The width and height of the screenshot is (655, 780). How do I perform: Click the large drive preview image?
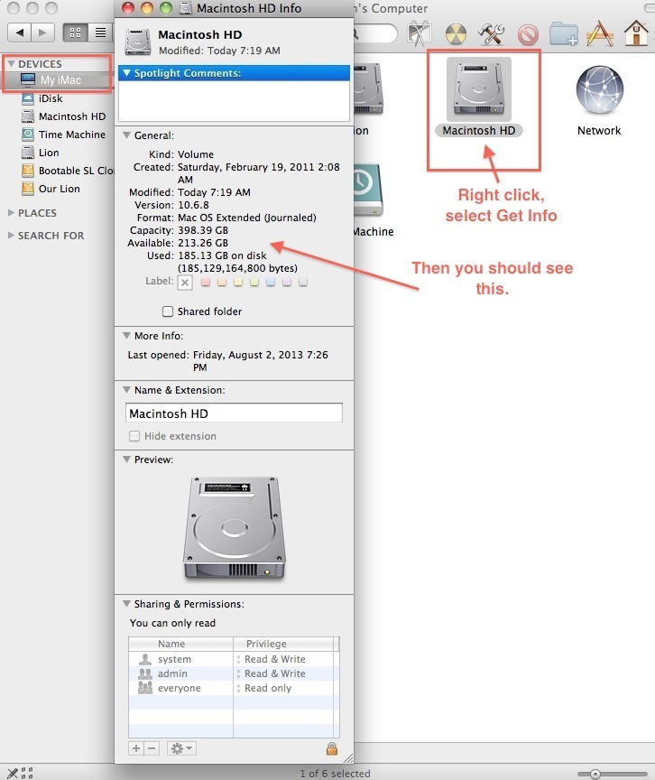tap(234, 528)
